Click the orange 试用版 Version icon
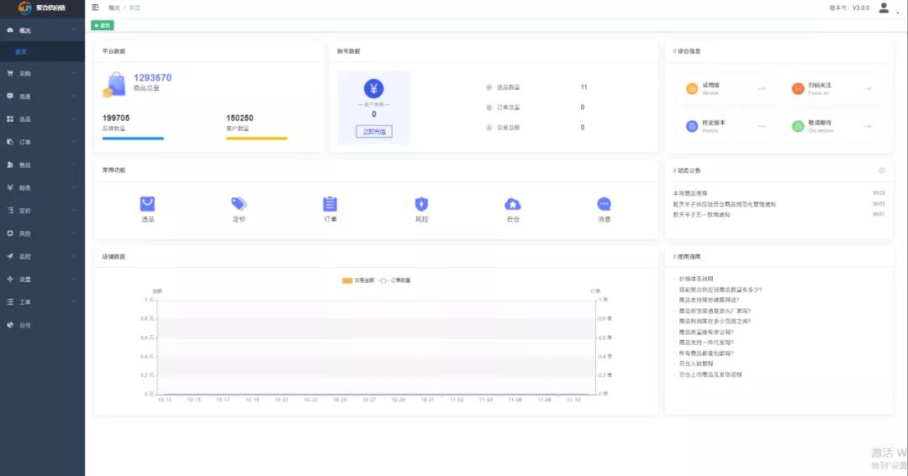Screen dimensions: 908x476 pos(691,88)
